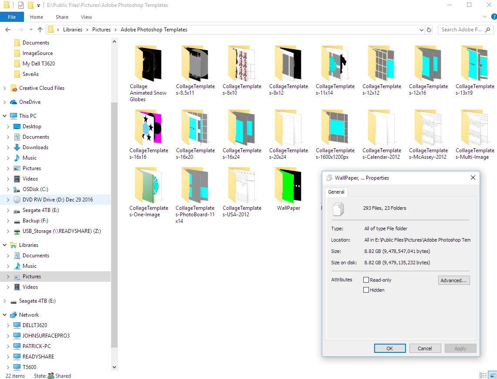The height and width of the screenshot is (379, 497).
Task: Go back with the Back arrow
Action: pyautogui.click(x=8, y=30)
